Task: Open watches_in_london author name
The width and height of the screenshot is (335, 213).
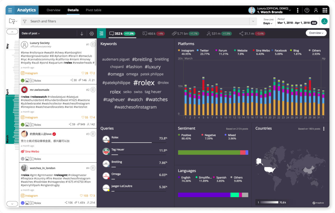Action: pos(42,168)
